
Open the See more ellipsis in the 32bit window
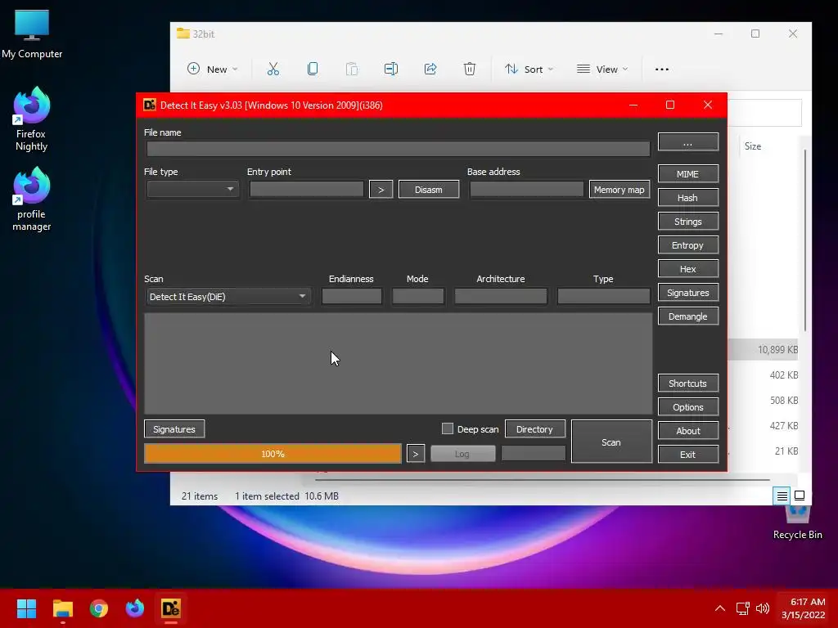661,69
